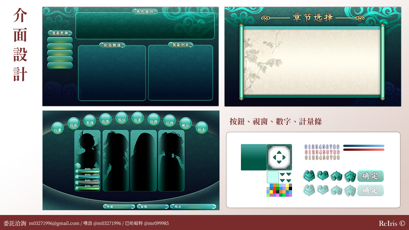Click the 时刻 time bar
Screen dimensions: 409x230
(x=119, y=207)
